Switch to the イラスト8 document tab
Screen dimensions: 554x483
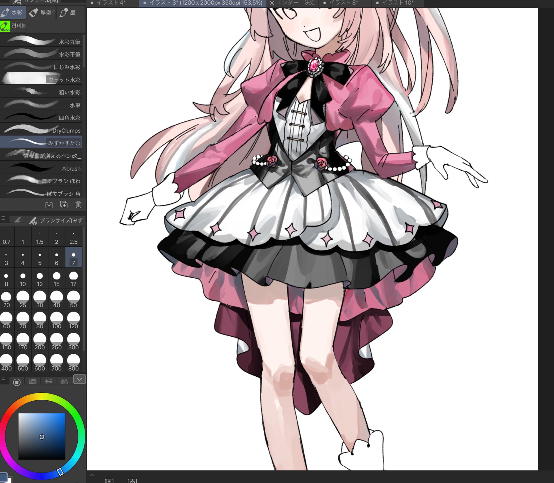(344, 3)
